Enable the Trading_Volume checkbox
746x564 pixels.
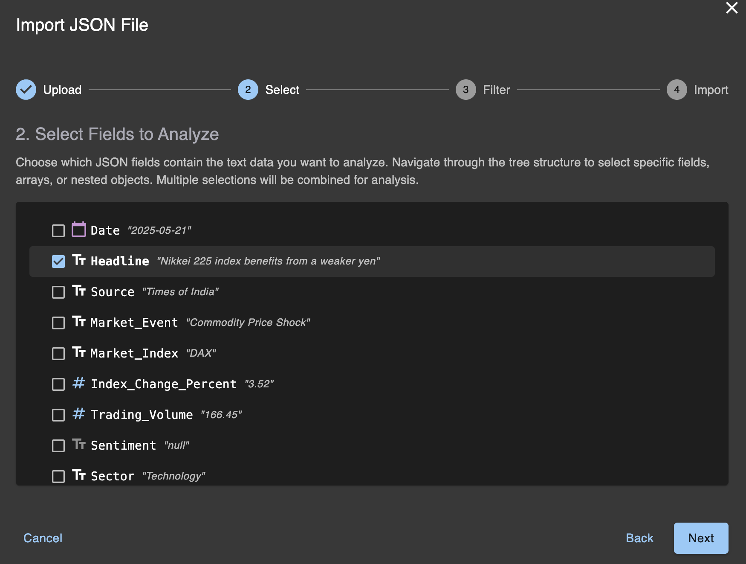coord(58,414)
